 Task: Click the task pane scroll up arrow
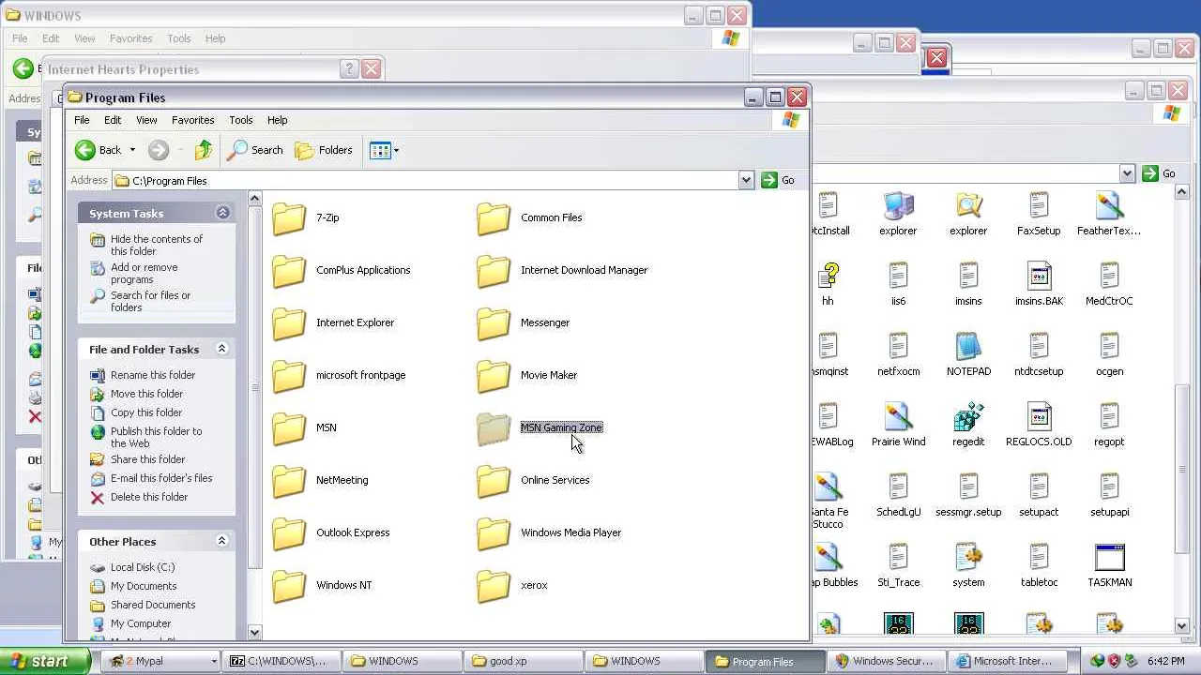[254, 198]
